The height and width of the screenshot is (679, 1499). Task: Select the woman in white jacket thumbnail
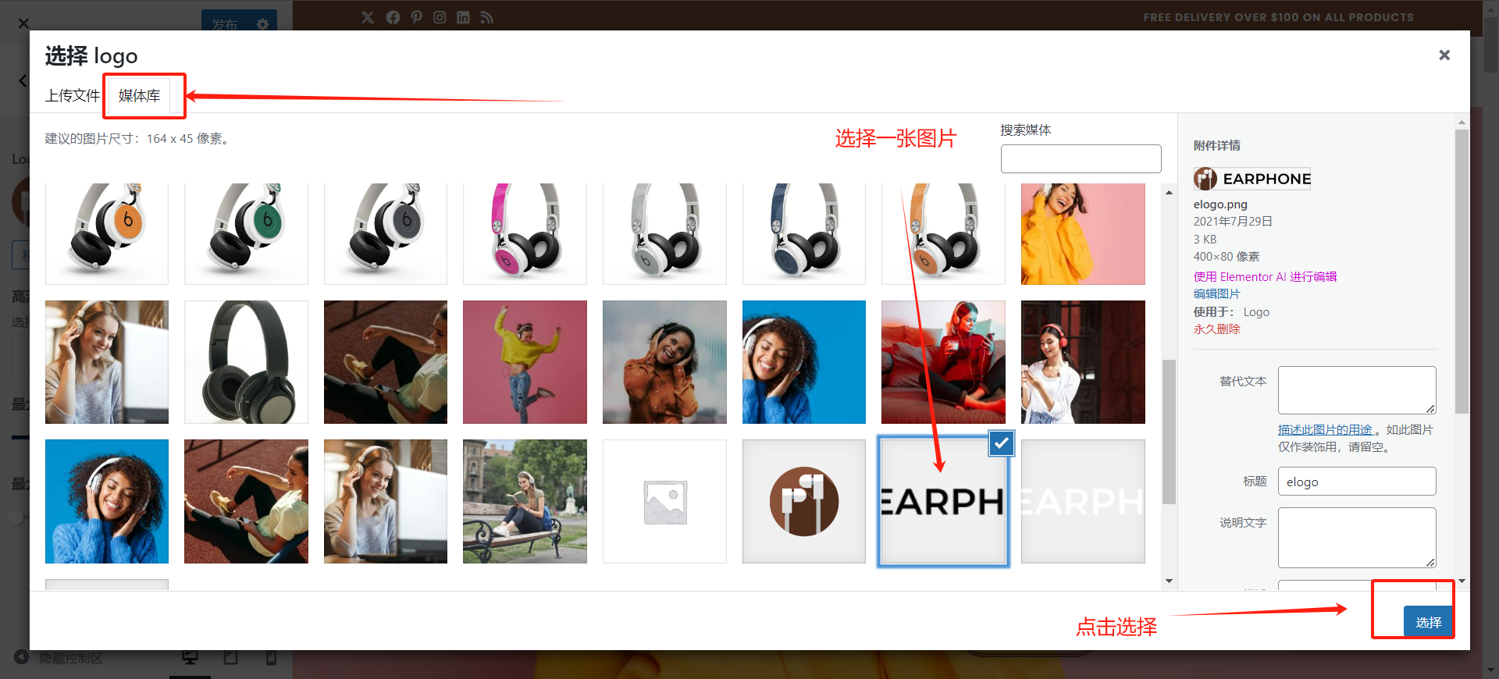click(x=1083, y=362)
